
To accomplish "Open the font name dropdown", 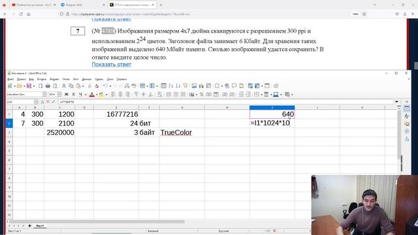I will (44, 94).
